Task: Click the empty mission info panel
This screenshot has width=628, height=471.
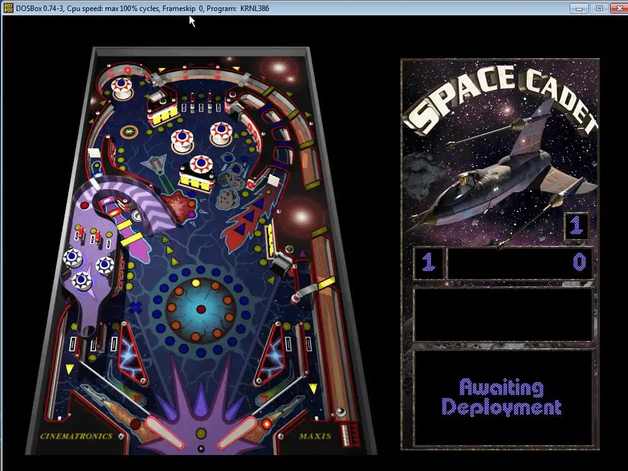Action: click(504, 315)
